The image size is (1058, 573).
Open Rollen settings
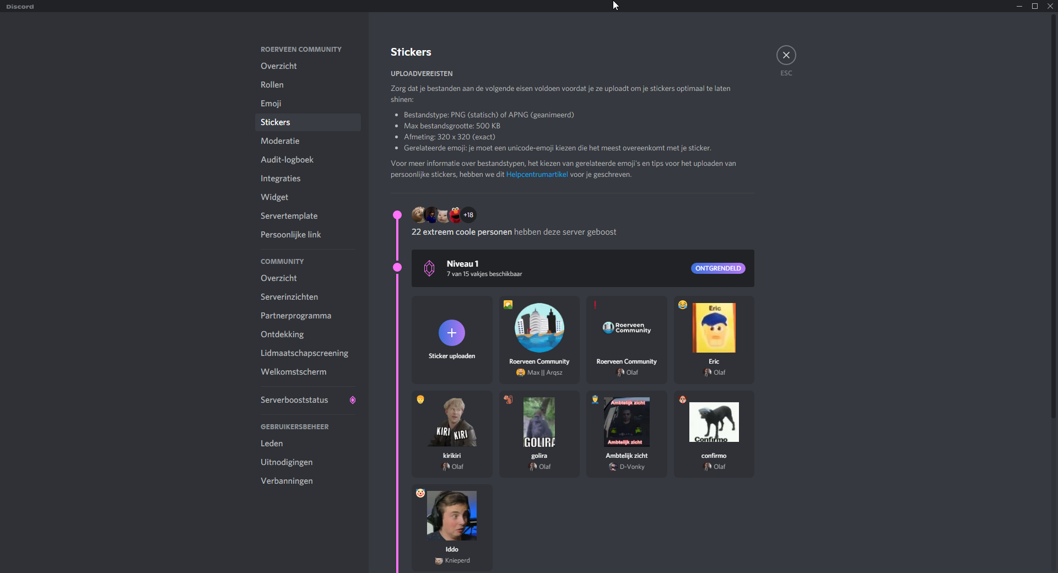pos(272,85)
